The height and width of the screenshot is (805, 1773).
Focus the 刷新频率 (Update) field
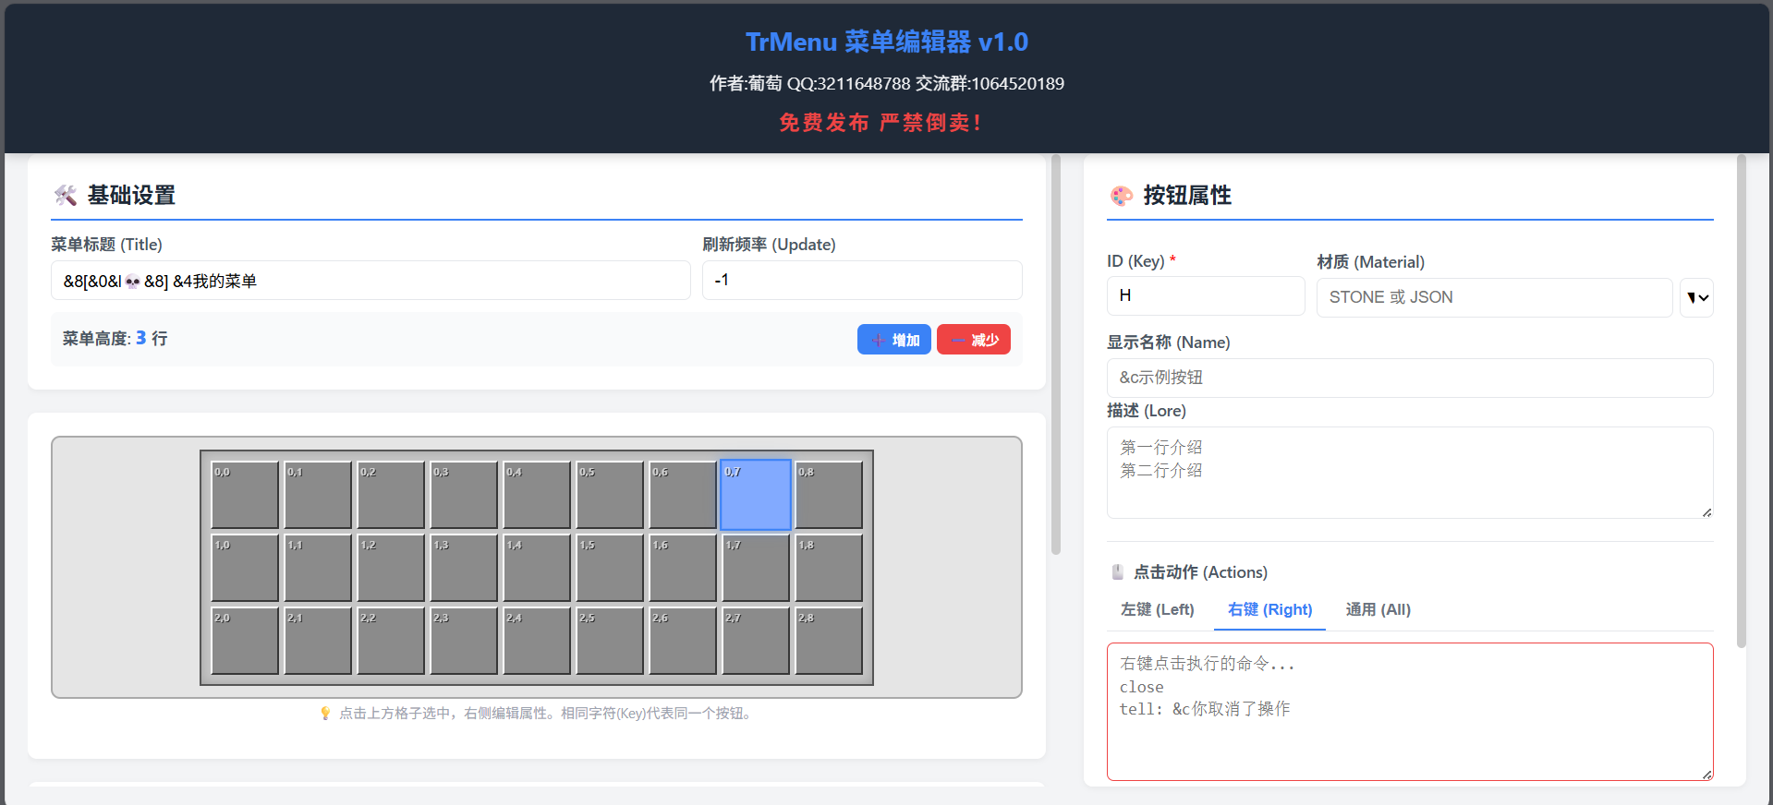861,281
